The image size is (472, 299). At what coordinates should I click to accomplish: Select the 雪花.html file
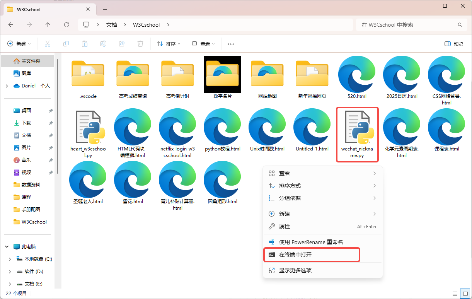click(x=133, y=183)
